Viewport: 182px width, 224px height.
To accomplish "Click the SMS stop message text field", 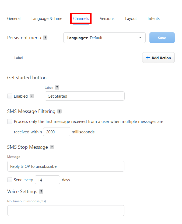I will click(x=66, y=166).
